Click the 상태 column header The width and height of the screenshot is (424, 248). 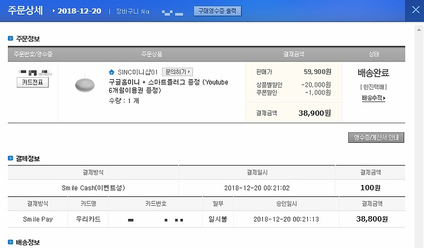(x=374, y=54)
